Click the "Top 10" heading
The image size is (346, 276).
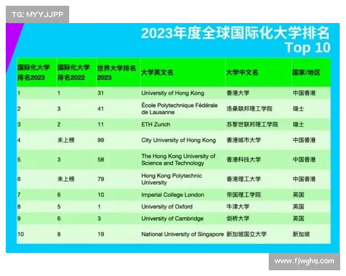(x=307, y=48)
